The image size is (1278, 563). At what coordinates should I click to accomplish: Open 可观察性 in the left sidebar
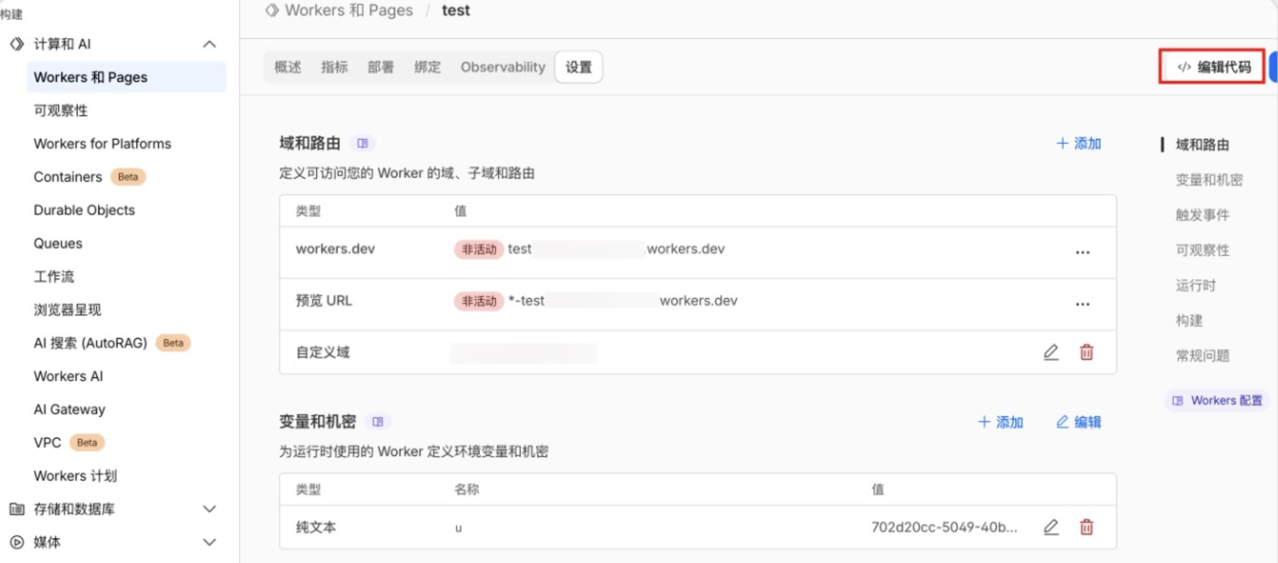coord(61,110)
